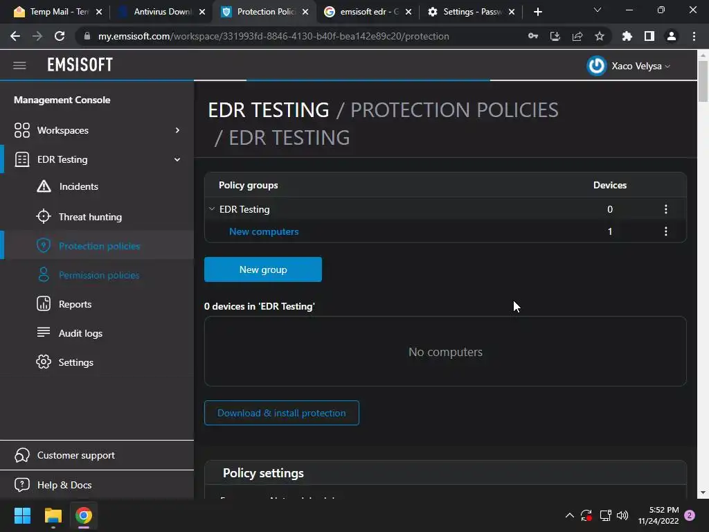Viewport: 709px width, 532px height.
Task: Click the New group button
Action: point(263,269)
